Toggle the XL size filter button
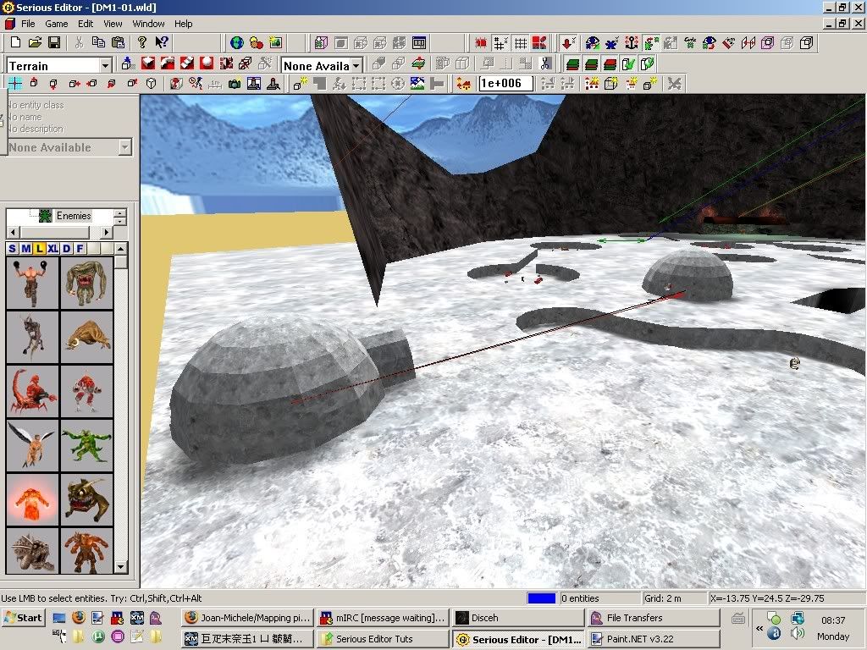This screenshot has height=650, width=867. [52, 249]
